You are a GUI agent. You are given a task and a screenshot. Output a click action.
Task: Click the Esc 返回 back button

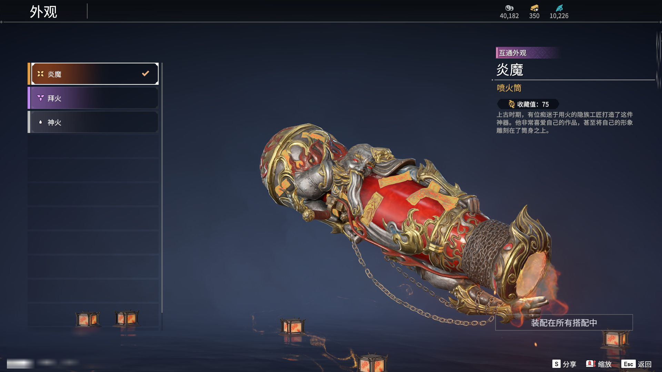pyautogui.click(x=636, y=364)
